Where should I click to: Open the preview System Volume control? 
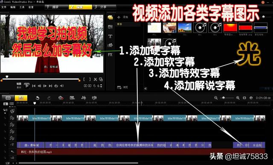tap(61, 86)
